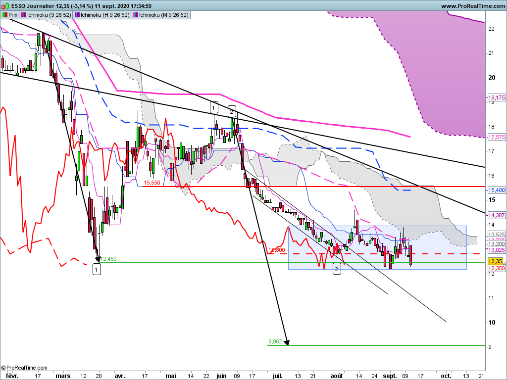Select the Prix indicator tab
The image size is (507, 380).
pyautogui.click(x=10, y=15)
